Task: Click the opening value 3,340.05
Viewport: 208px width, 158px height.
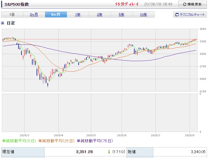Action: [198, 152]
